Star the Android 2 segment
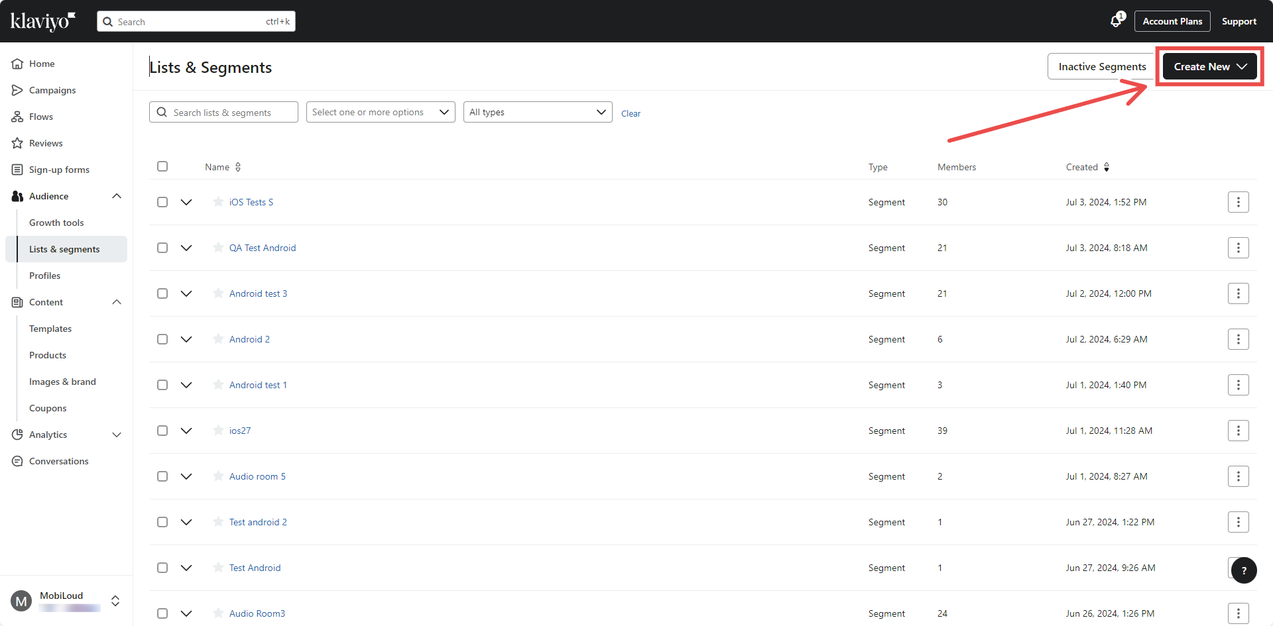 click(x=218, y=339)
